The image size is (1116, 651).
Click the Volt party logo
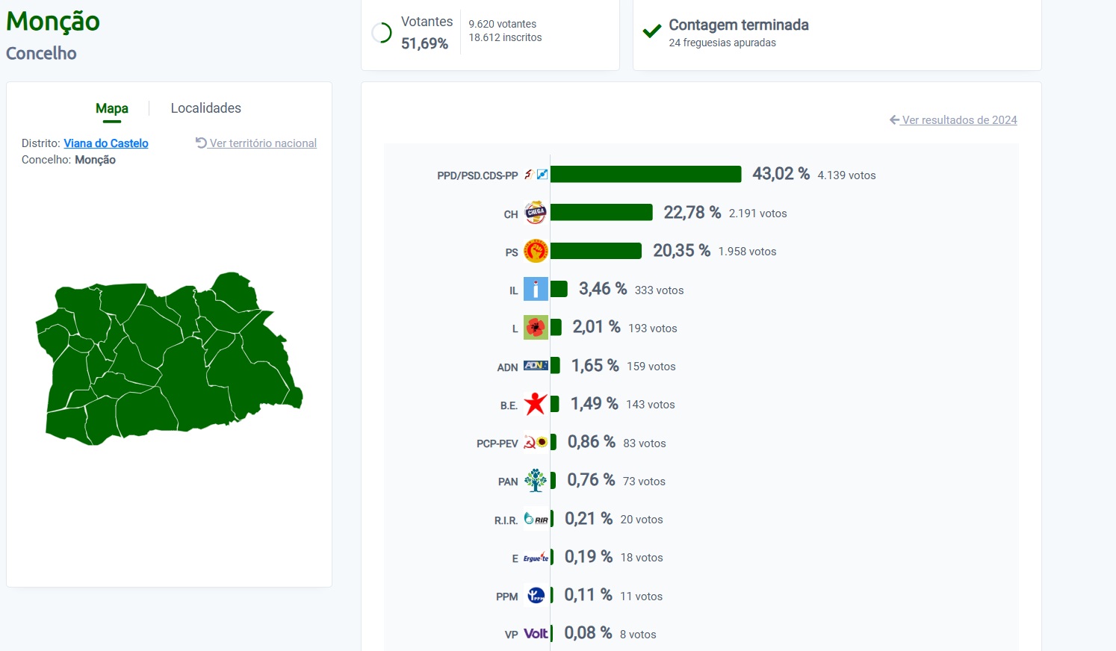[536, 633]
